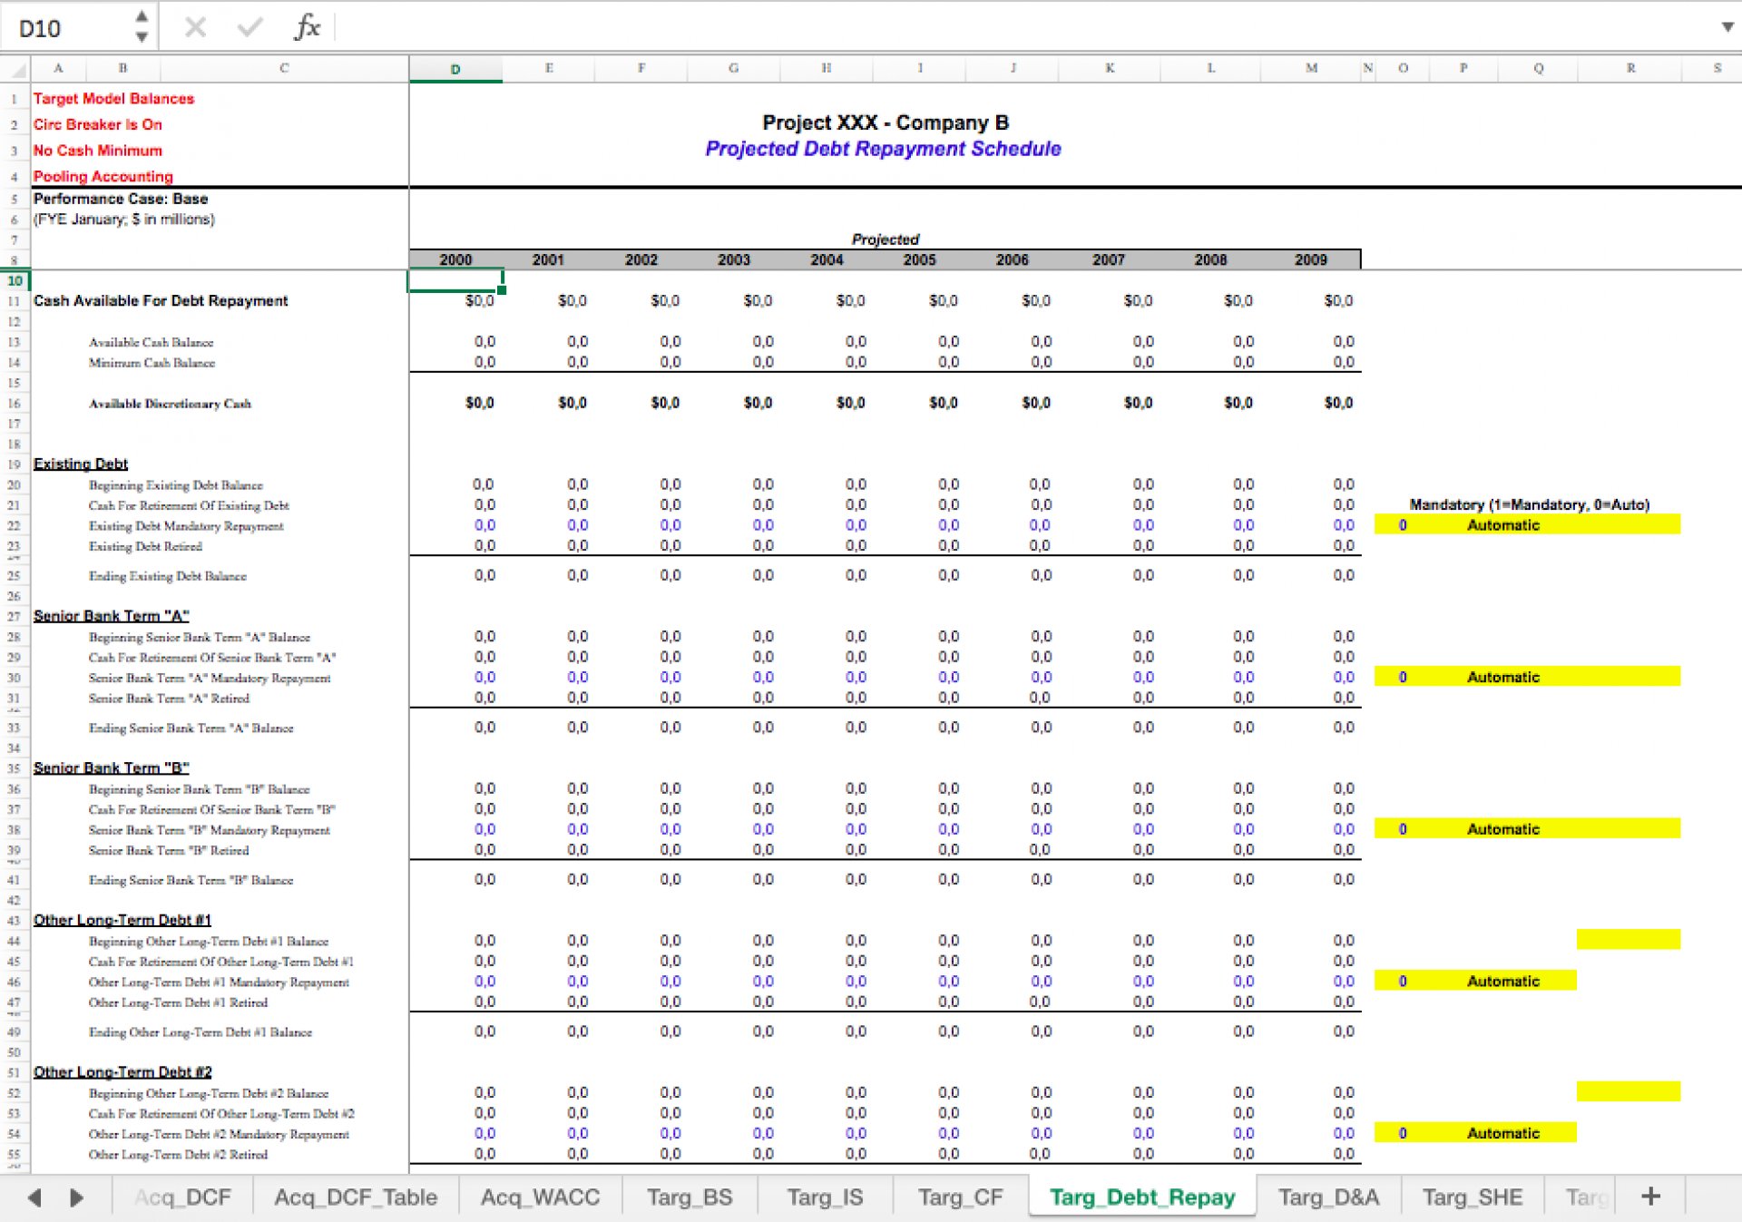Expand the formula bar with arrow
This screenshot has height=1222, width=1742.
coord(1727,27)
